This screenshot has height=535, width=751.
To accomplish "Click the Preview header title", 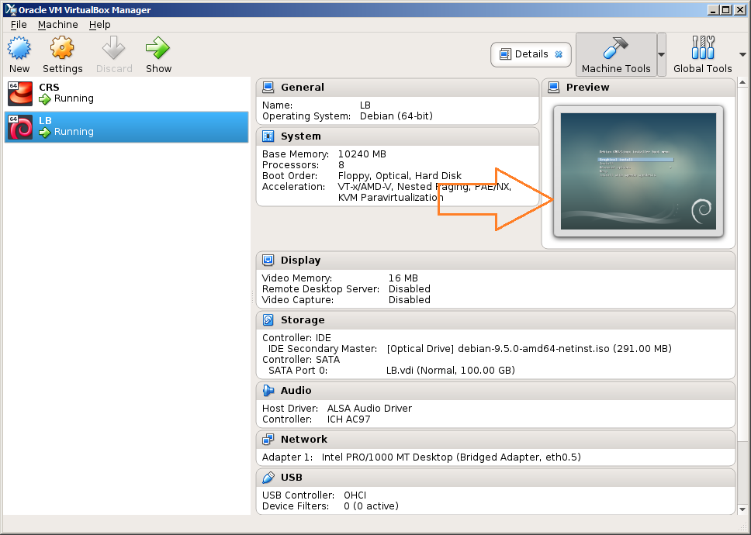I will tap(587, 87).
